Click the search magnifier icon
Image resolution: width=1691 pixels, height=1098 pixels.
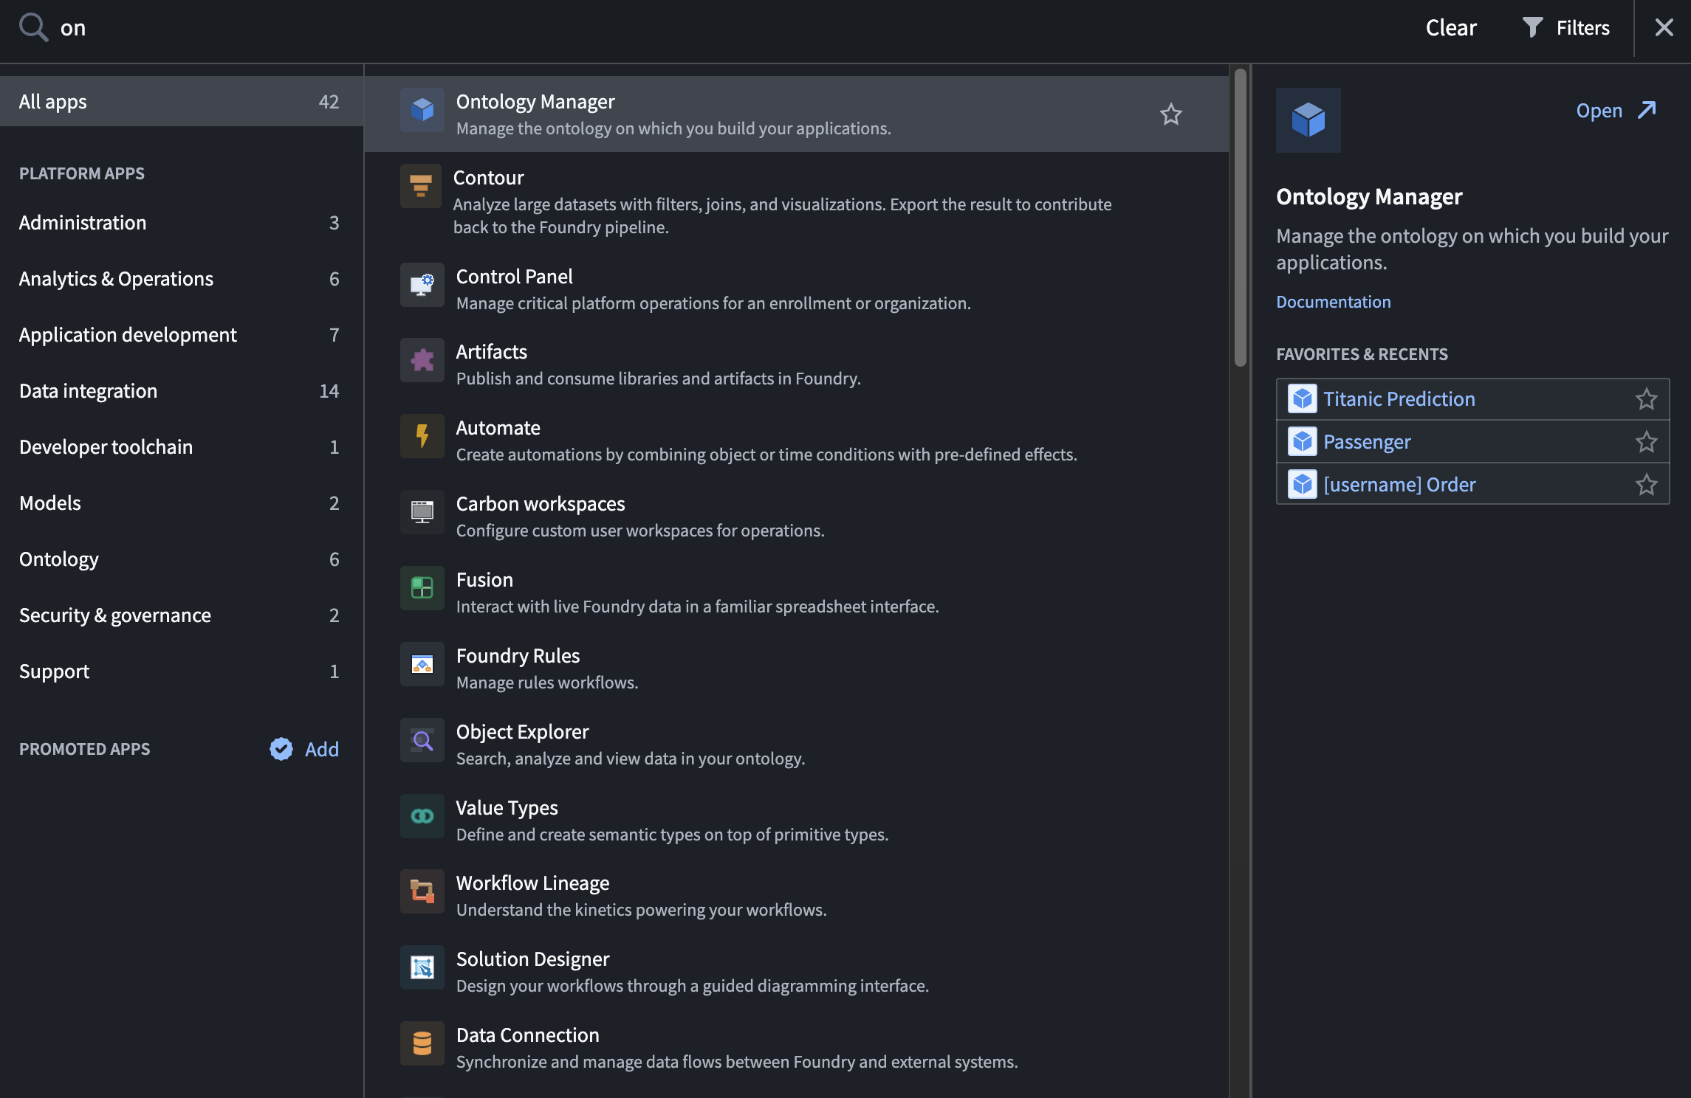tap(33, 27)
